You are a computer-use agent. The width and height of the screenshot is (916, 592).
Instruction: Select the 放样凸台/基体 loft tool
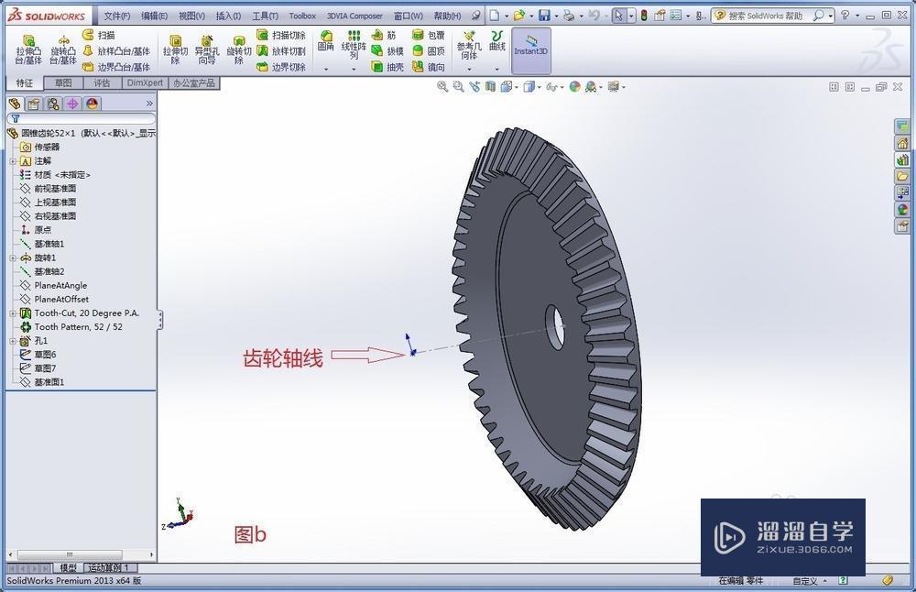pos(116,51)
